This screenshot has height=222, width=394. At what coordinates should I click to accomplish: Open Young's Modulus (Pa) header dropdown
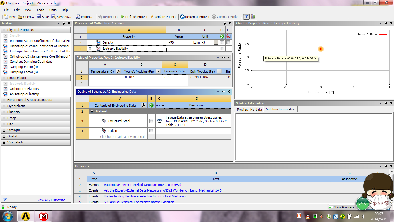pyautogui.click(x=158, y=71)
